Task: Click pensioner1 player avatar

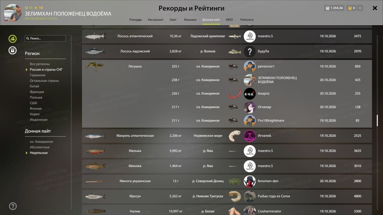Action: pos(250,66)
